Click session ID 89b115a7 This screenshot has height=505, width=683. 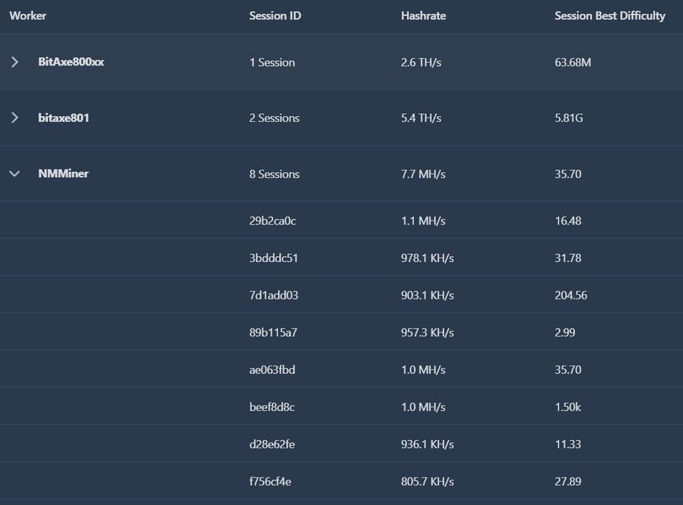273,332
